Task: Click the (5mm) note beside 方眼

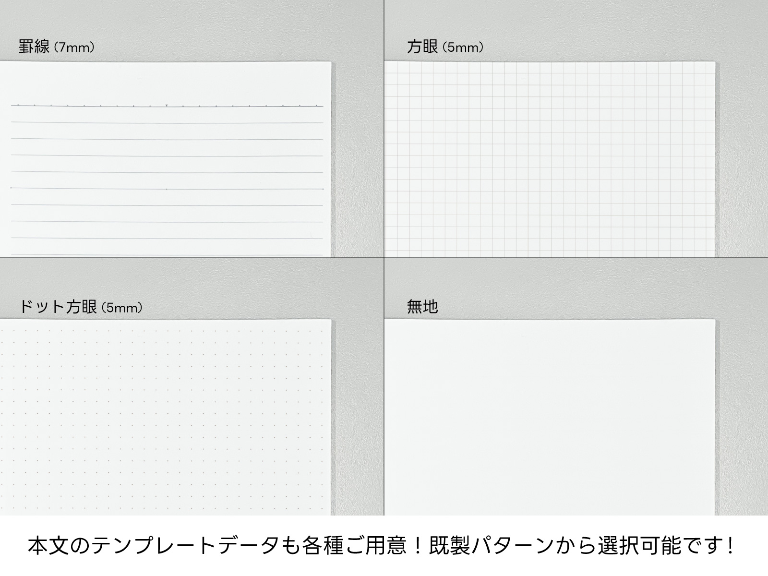Action: [462, 48]
